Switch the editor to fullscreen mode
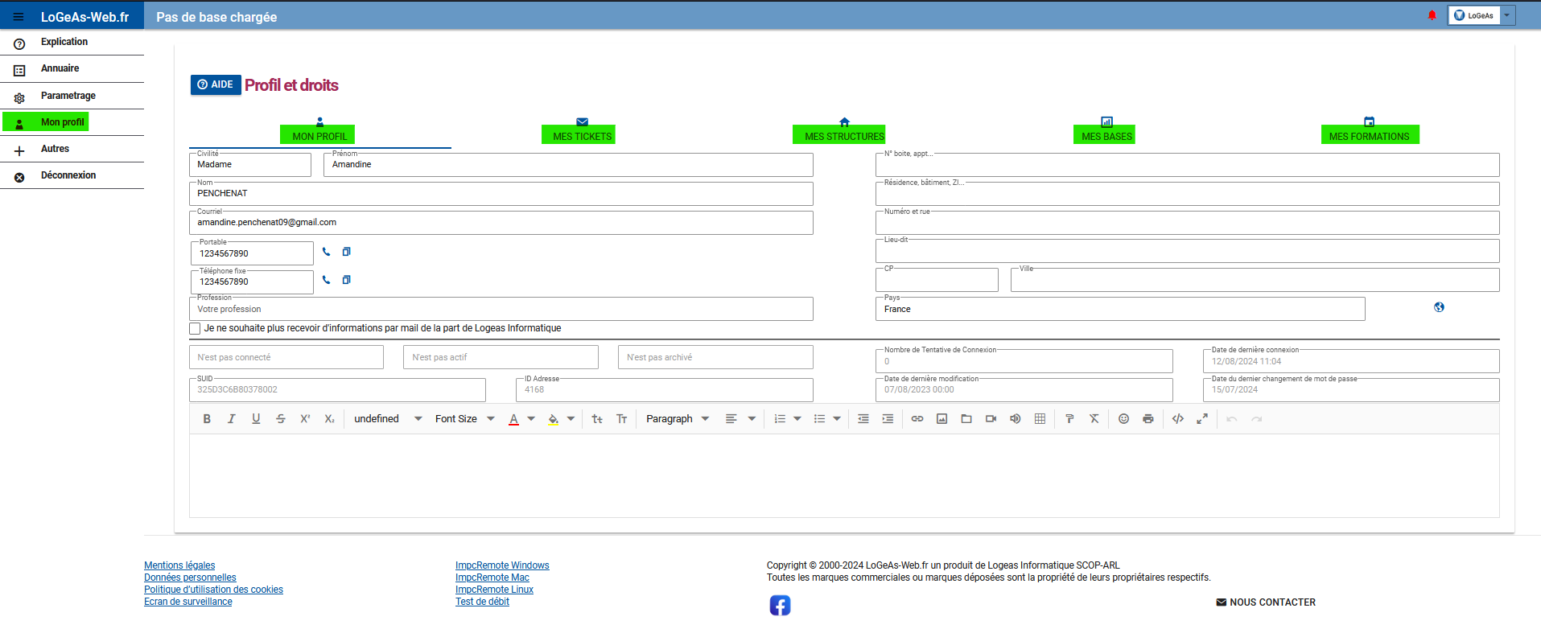Screen dimensions: 1541x633 pos(1201,419)
